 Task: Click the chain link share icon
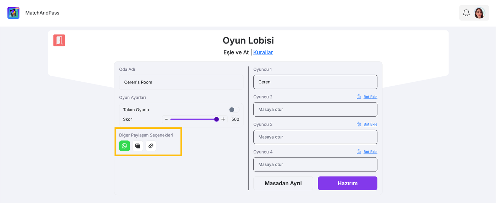coord(151,146)
